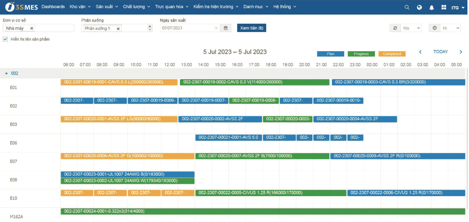
Task: Open the calendar date picker icon
Action: (x=225, y=28)
